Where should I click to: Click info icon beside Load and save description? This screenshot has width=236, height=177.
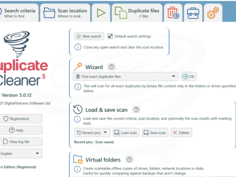77,119
